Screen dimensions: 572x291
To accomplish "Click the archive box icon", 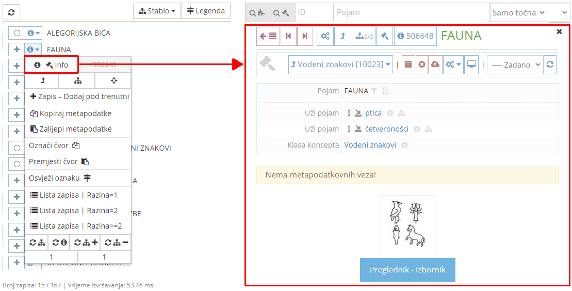I will tap(408, 64).
